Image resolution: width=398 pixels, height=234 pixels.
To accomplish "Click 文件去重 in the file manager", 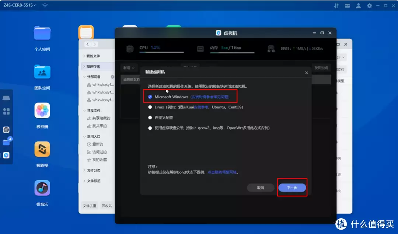I will [x=90, y=206].
